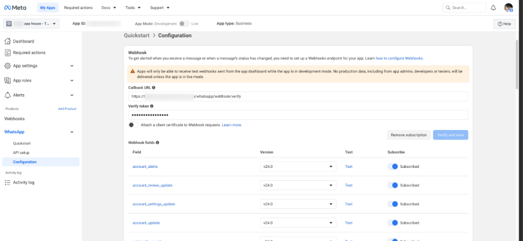Click the app selector icon
This screenshot has width=523, height=241.
[x=9, y=23]
